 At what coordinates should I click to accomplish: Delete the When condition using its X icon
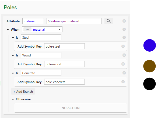(x=124, y=29)
